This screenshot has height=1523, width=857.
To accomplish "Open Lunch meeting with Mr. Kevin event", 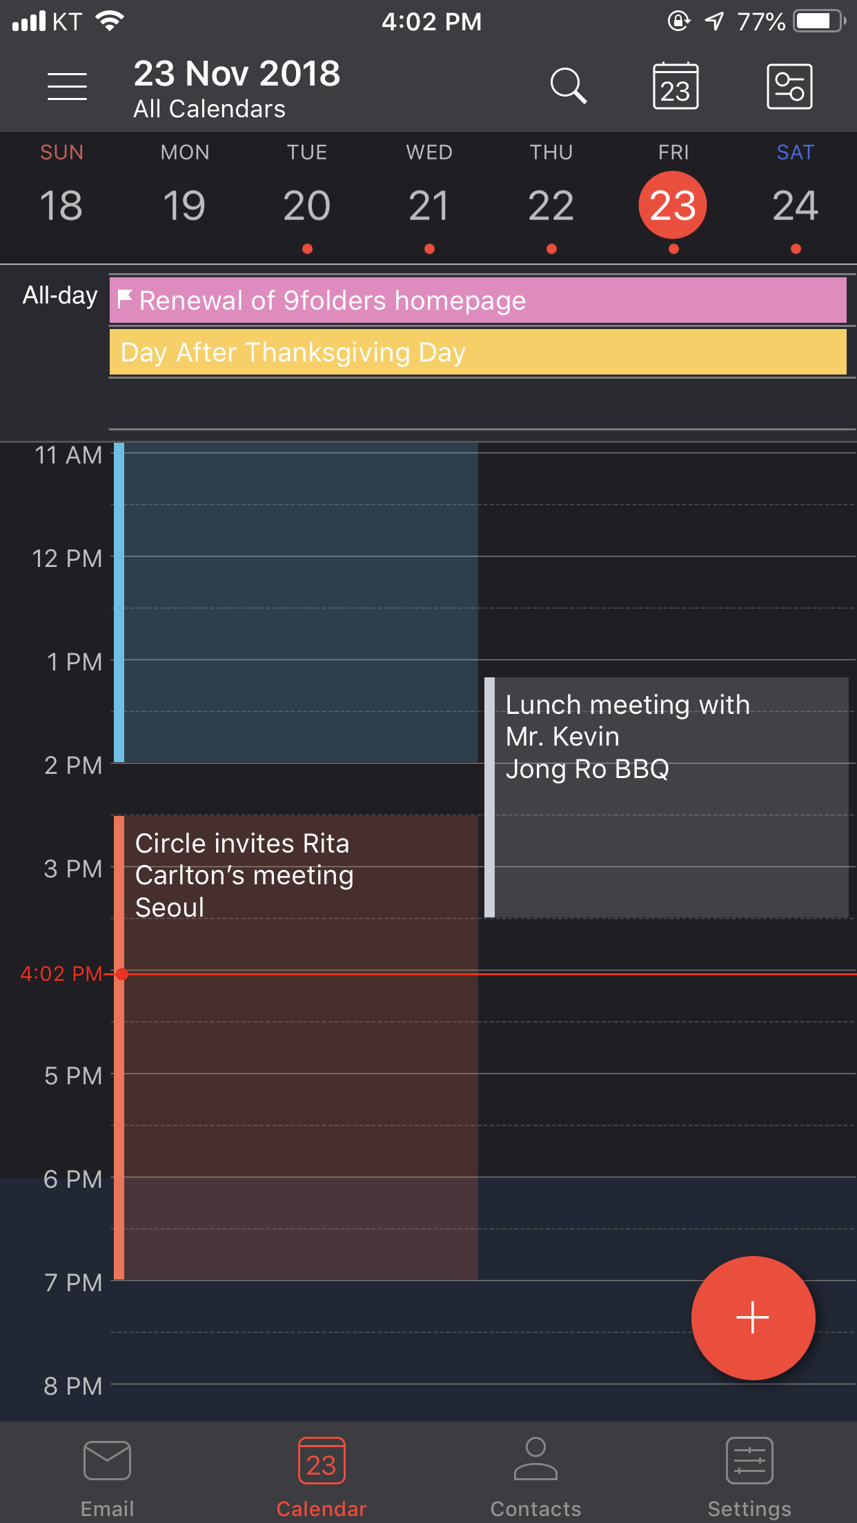I will 667,797.
